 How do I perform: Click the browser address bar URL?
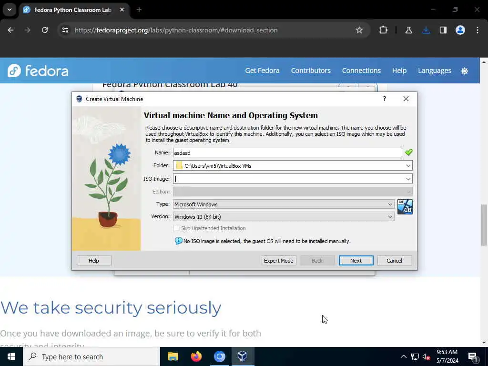(x=176, y=30)
